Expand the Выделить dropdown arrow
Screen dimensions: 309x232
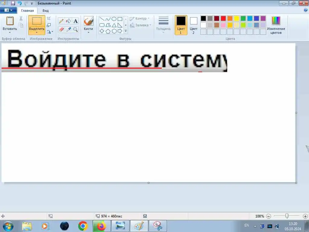click(37, 33)
